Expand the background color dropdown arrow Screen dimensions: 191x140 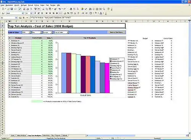[x=98, y=13]
